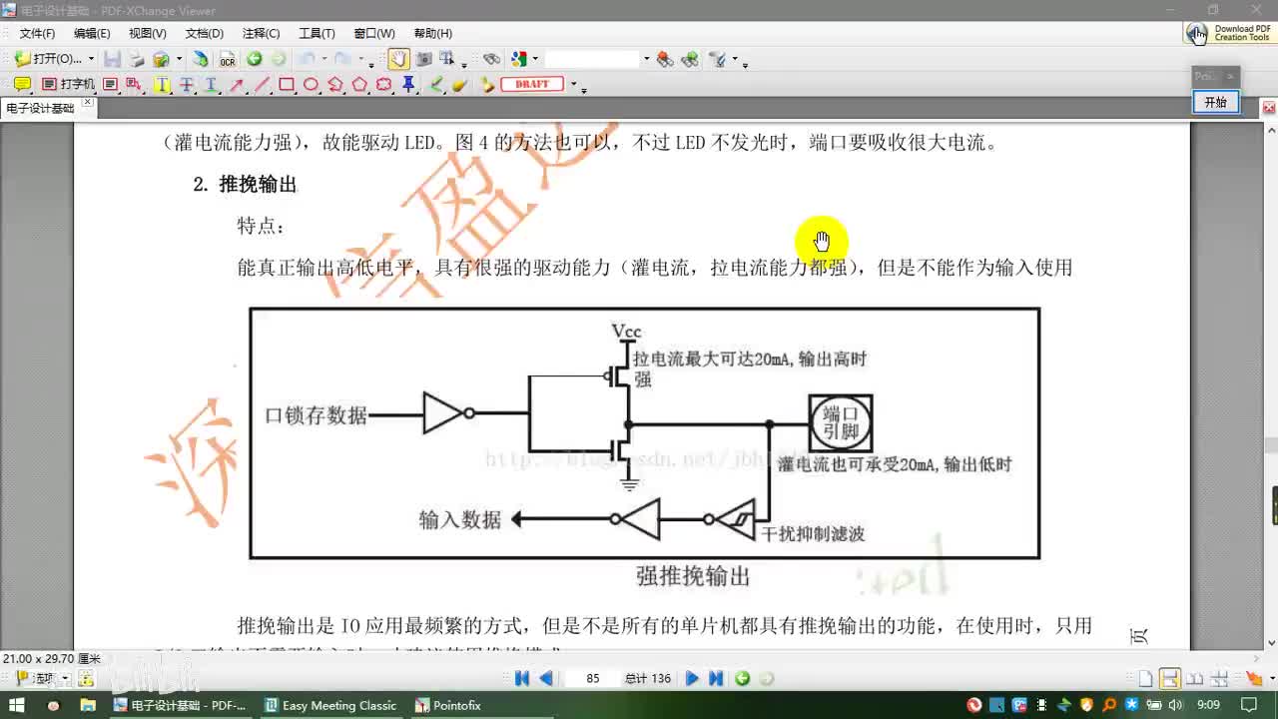Image resolution: width=1278 pixels, height=719 pixels.
Task: Select the Arrow drawing tool
Action: (x=238, y=85)
